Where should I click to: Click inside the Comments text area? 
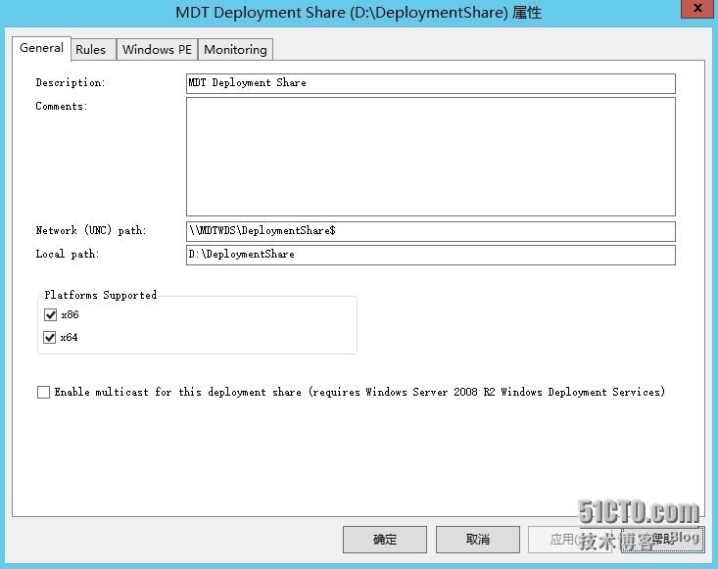[430, 157]
